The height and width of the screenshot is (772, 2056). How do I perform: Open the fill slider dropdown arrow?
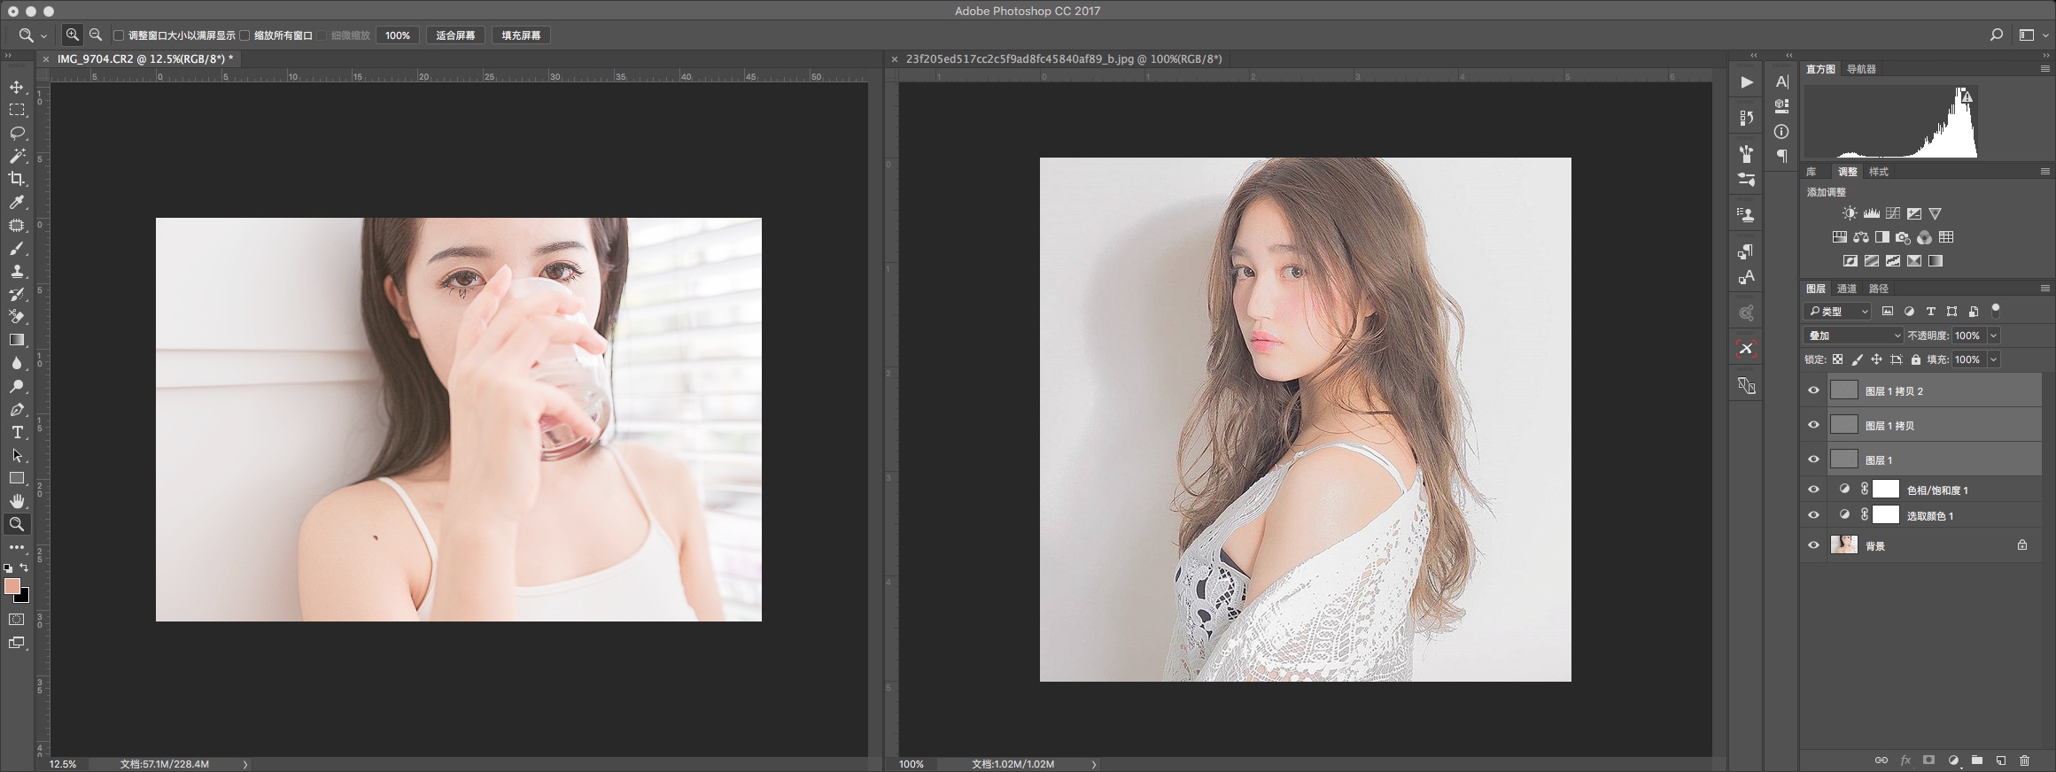(1994, 359)
